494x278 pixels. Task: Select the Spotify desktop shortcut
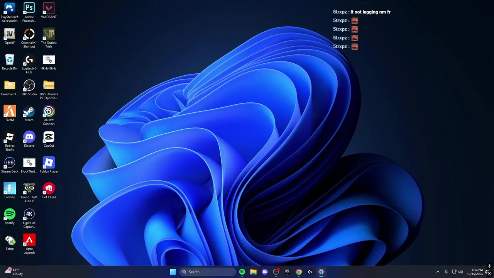[10, 217]
